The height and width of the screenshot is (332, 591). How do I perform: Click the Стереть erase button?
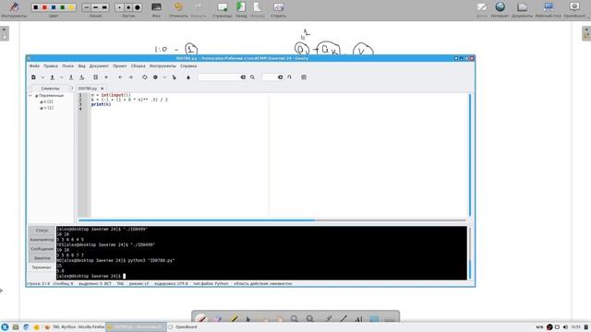point(278,9)
